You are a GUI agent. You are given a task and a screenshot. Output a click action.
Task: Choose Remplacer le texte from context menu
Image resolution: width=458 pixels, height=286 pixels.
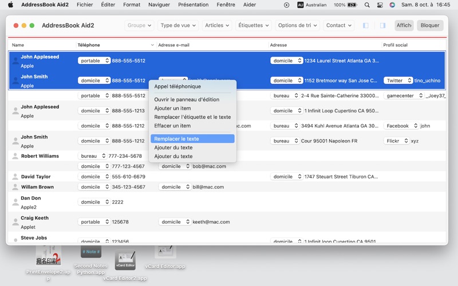[192, 139]
